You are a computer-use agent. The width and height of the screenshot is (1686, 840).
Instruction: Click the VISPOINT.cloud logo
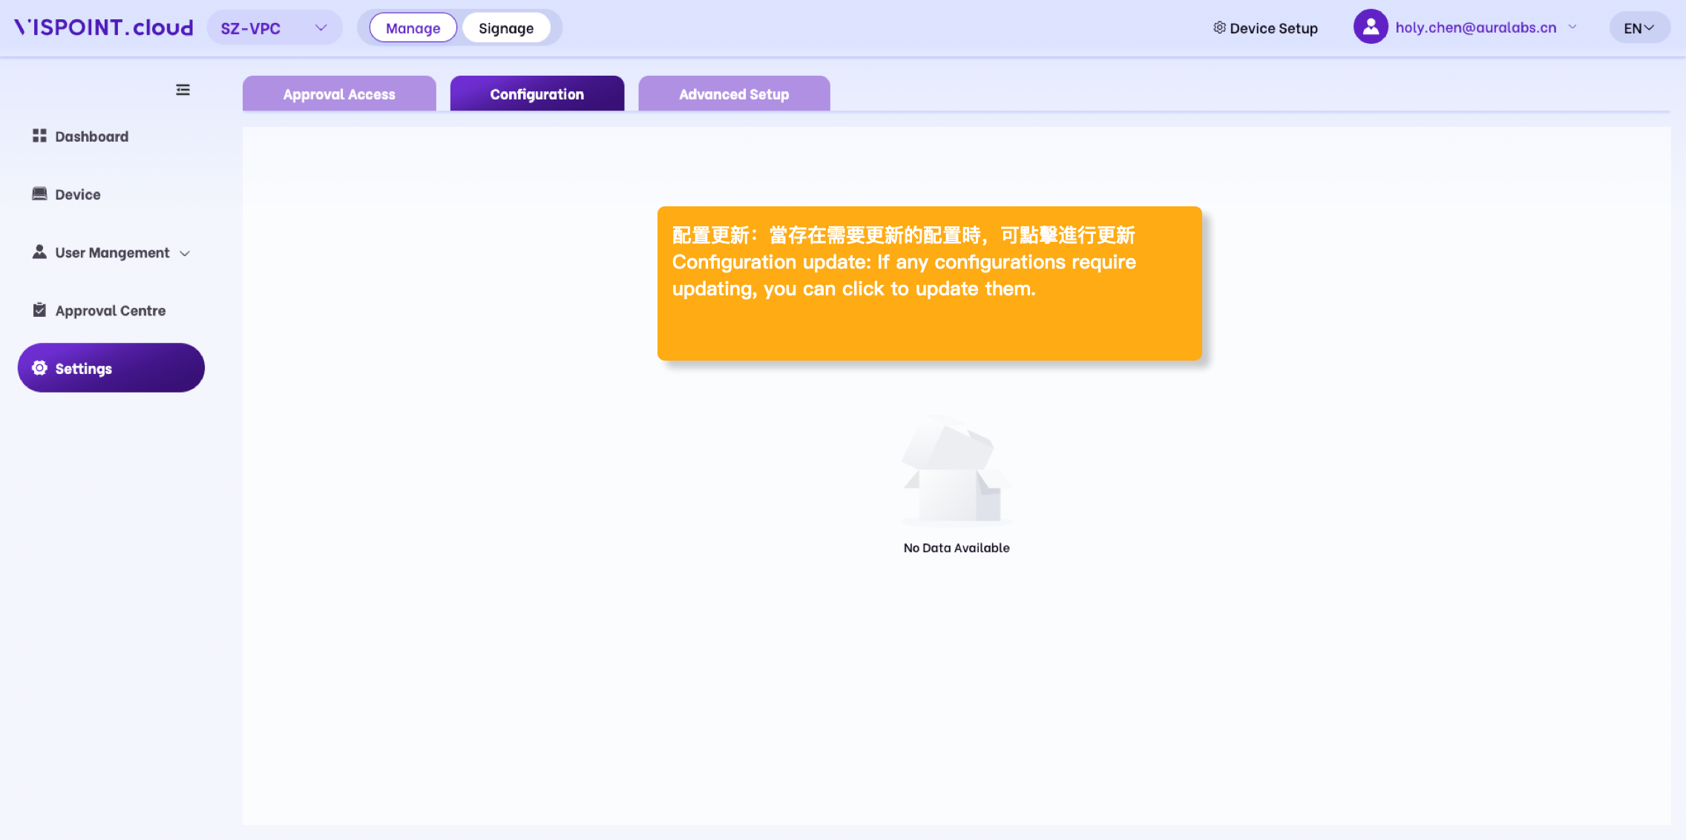[x=104, y=27]
